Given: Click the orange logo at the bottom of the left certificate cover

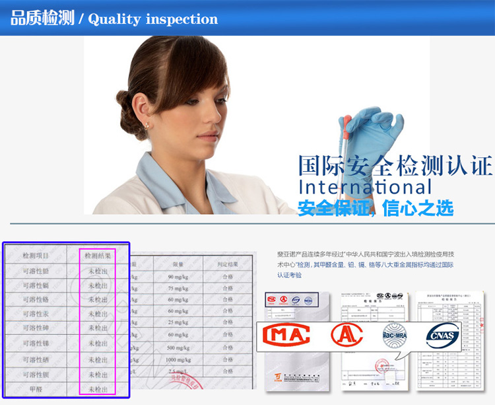Looking at the screenshot, I should (277, 377).
